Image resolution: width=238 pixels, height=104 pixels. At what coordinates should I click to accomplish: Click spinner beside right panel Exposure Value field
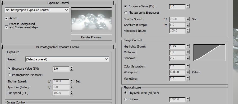coord(188,7)
